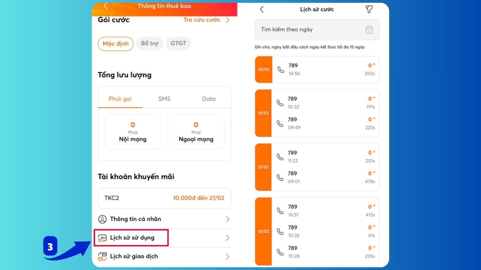The image size is (481, 270).
Task: Click the usage history icon beside Lịch sử sử dụng
Action: 102,238
